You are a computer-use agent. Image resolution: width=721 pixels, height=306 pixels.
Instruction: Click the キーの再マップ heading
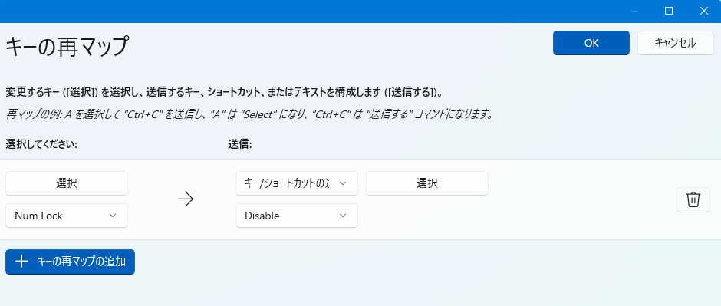pos(67,47)
